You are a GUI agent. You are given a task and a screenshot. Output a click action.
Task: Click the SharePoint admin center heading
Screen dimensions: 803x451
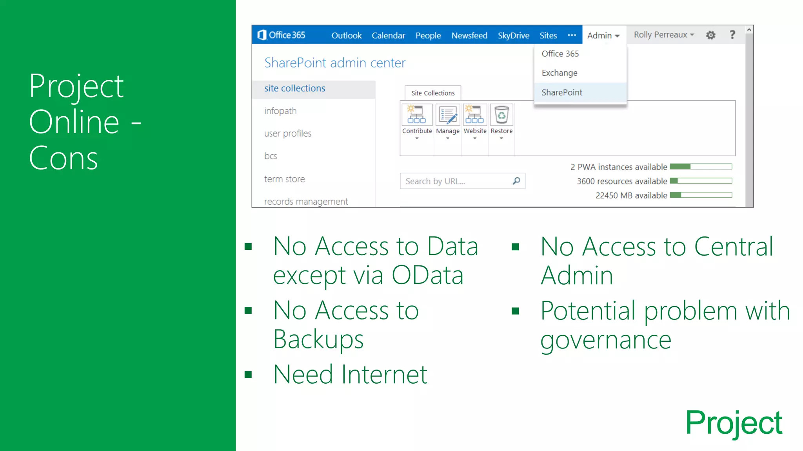pyautogui.click(x=335, y=63)
